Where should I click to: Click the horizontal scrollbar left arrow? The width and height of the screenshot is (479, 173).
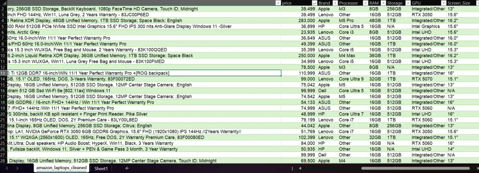pyautogui.click(x=300, y=168)
